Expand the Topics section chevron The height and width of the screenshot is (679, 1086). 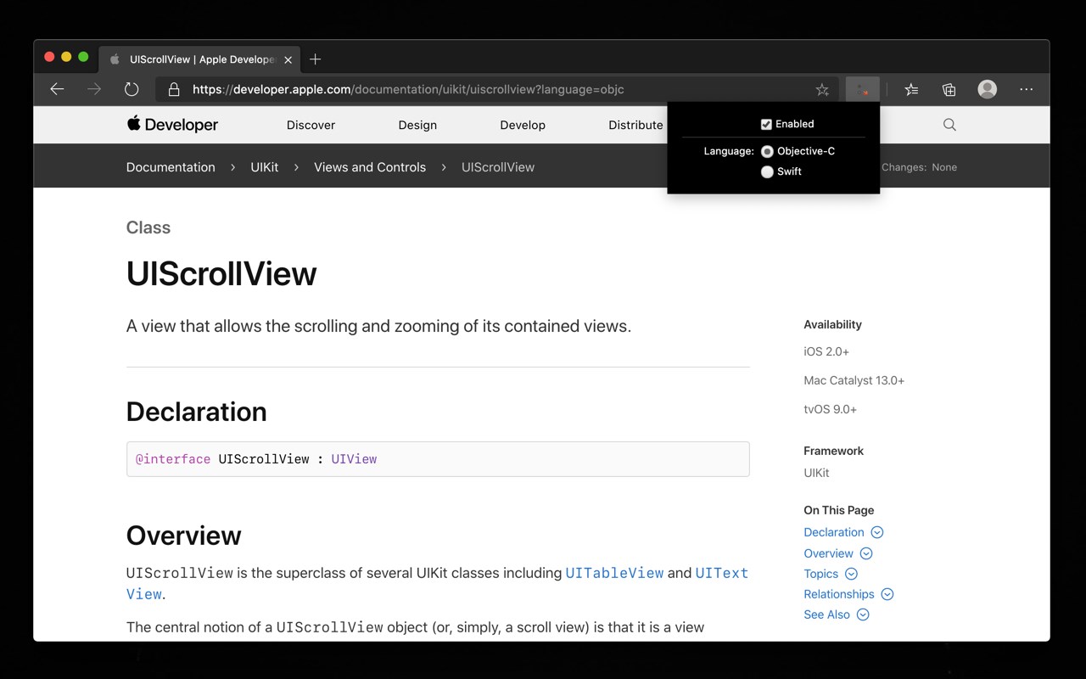point(852,574)
